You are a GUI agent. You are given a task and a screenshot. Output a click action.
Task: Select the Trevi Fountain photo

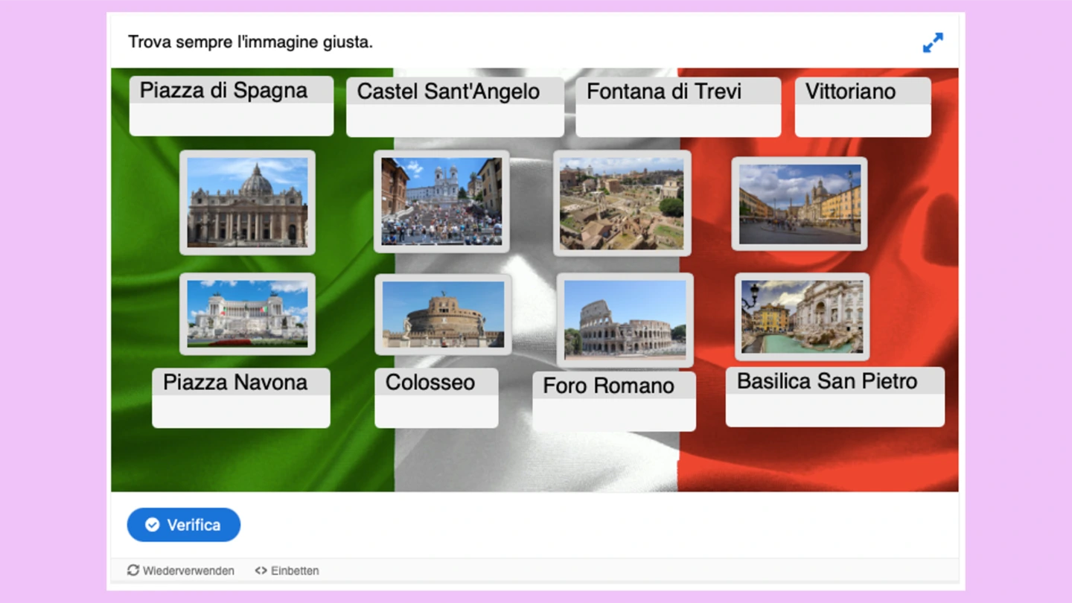click(802, 316)
